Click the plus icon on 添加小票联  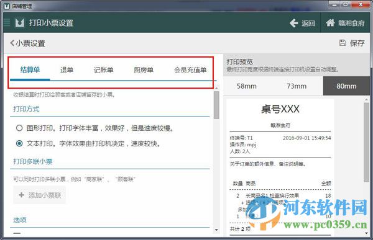(x=21, y=195)
